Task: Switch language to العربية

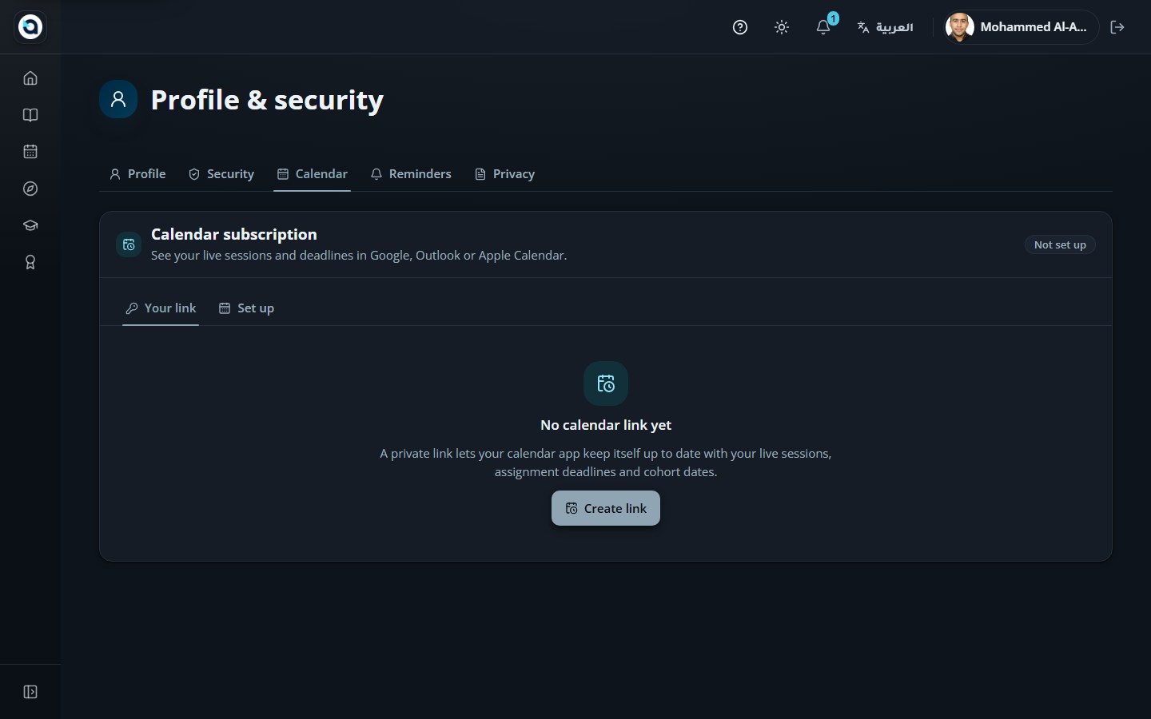Action: [x=886, y=27]
